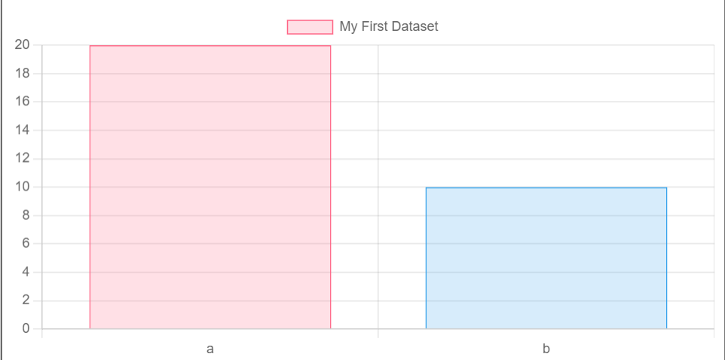Image resolution: width=725 pixels, height=360 pixels.
Task: Click the empty plot area above the blue bar
Action: [546, 113]
